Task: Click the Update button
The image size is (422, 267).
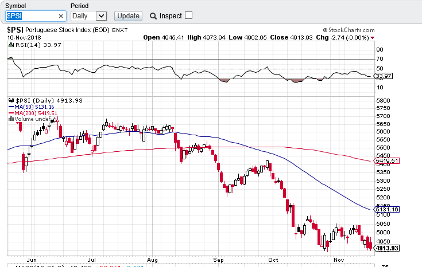Action: click(x=128, y=16)
